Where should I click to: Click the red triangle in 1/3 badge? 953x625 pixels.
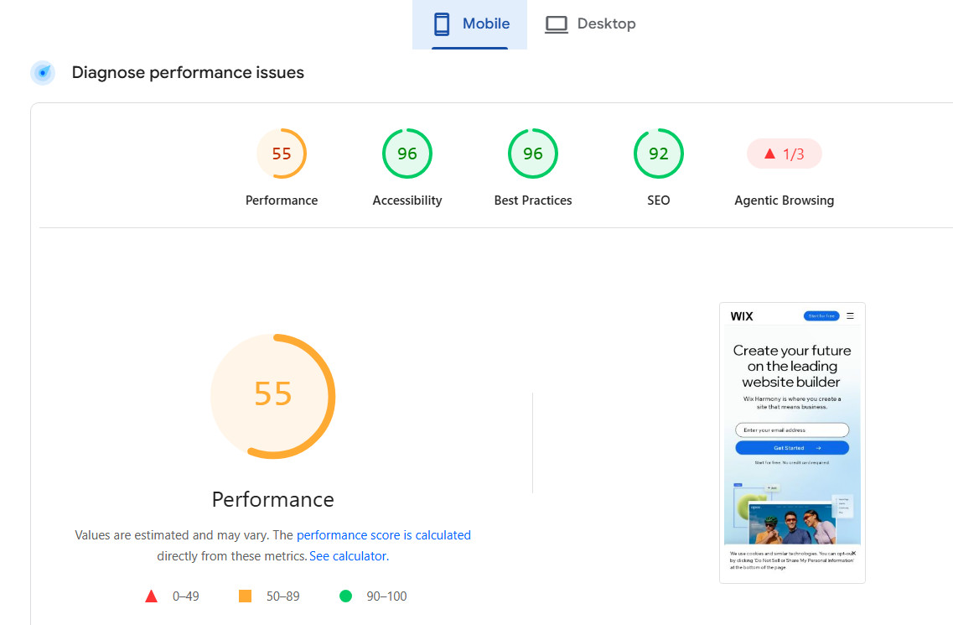point(770,154)
